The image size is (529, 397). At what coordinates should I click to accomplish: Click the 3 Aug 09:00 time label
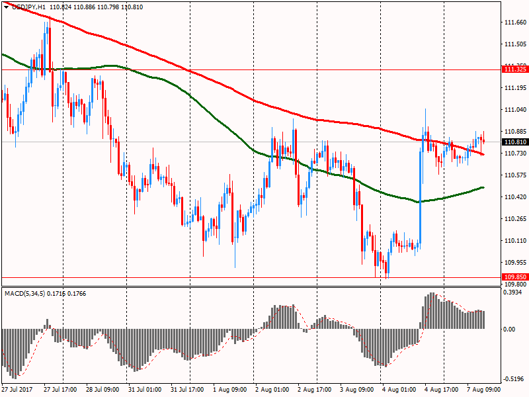click(x=357, y=390)
